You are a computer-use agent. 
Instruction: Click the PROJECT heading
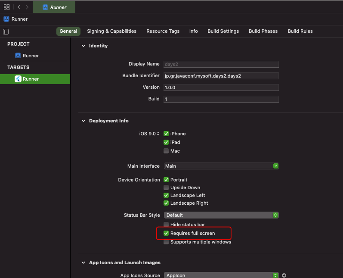point(19,44)
